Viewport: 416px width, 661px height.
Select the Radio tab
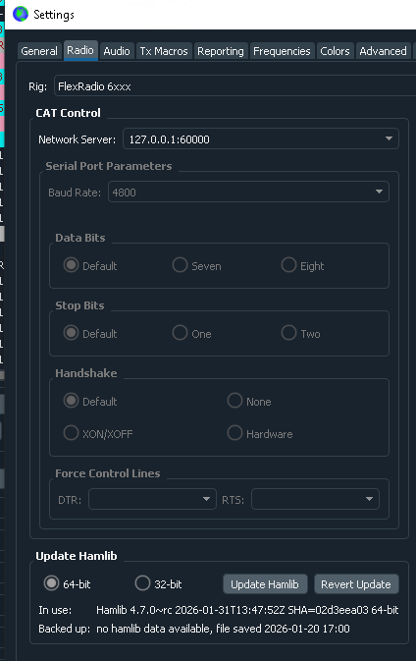pos(80,51)
